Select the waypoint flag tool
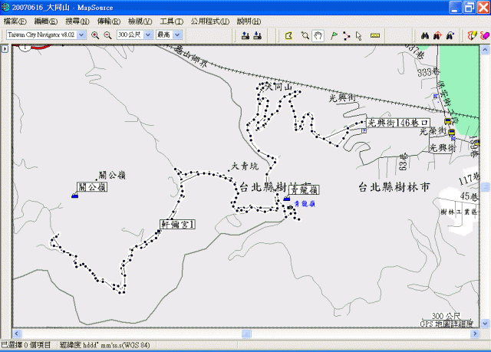 [x=334, y=35]
